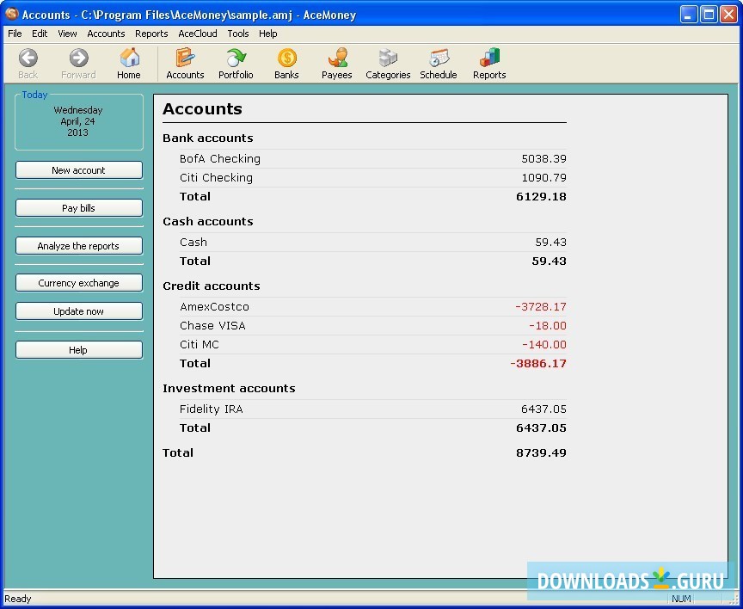Open the Accounts toolbar icon

185,58
